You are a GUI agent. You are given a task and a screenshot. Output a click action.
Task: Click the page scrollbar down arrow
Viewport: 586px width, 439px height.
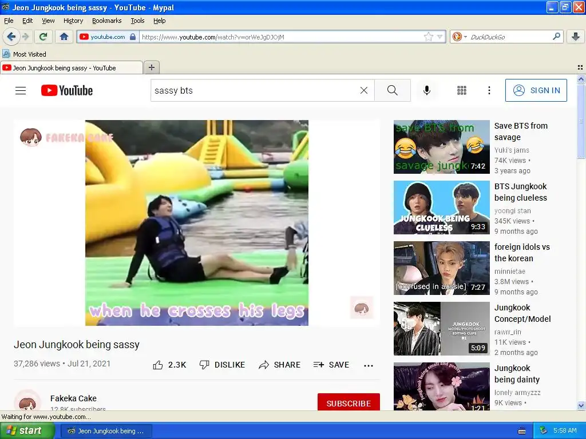coord(581,405)
